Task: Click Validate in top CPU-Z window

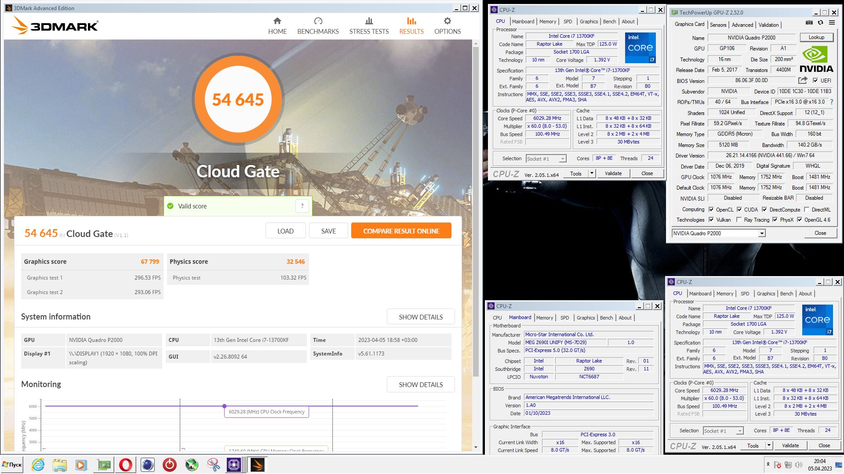Action: point(613,173)
